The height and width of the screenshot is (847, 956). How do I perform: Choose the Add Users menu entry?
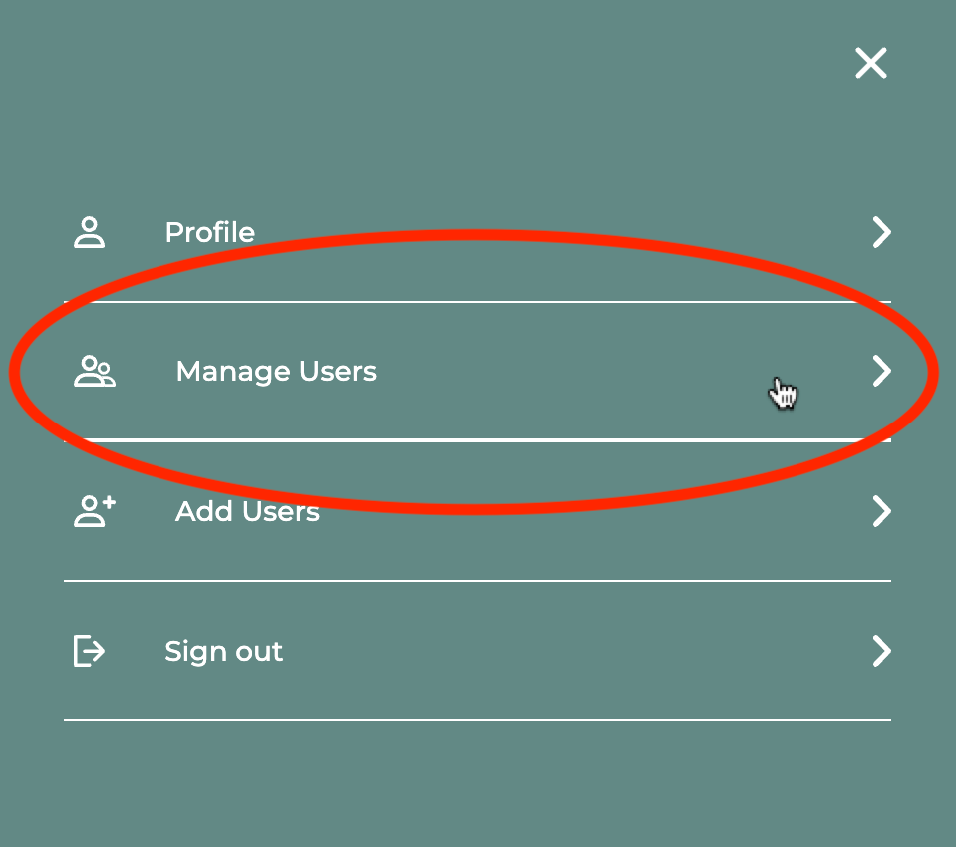pyautogui.click(x=247, y=510)
